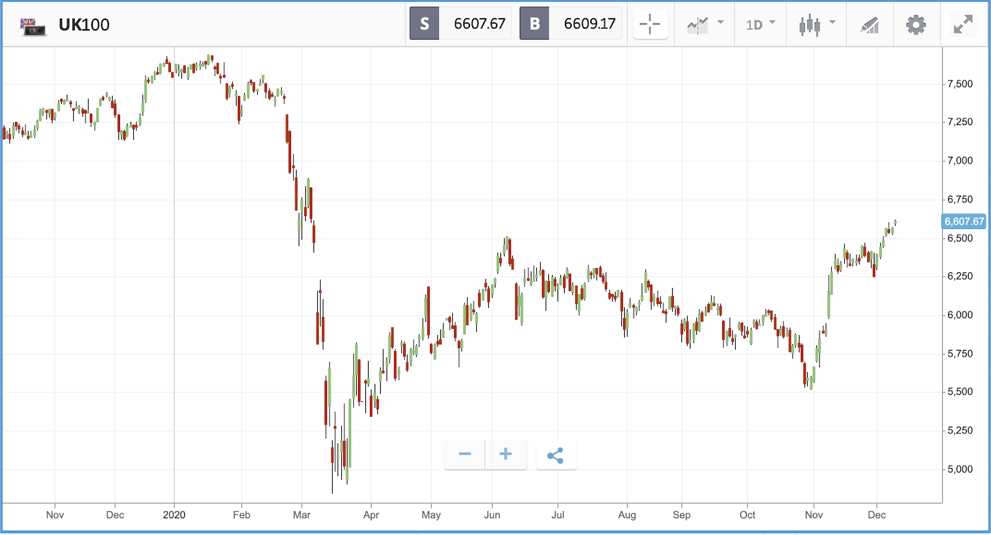This screenshot has width=991, height=535.
Task: Click the S sell button
Action: pos(424,24)
